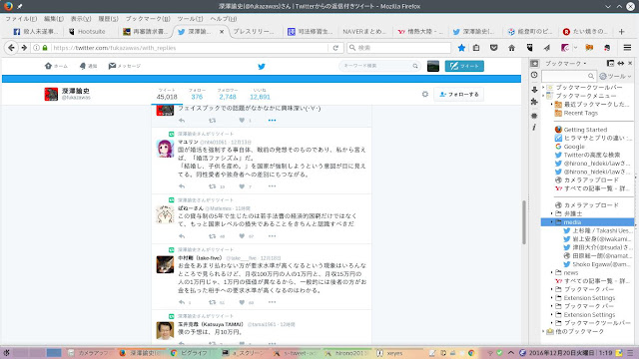Image resolution: width=639 pixels, height=359 pixels.
Task: Switch to the NAVERまとめ tab
Action: click(x=364, y=31)
